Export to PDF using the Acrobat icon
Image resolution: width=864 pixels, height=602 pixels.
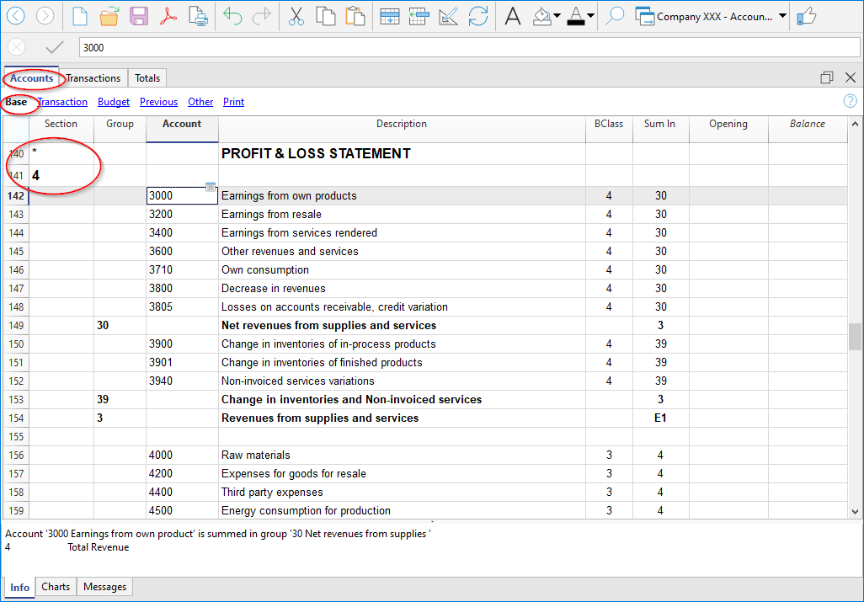coord(168,16)
